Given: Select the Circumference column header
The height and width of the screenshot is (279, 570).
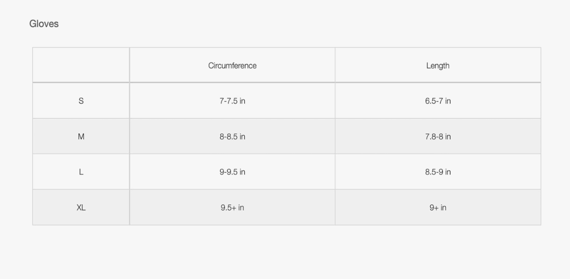Looking at the screenshot, I should pos(232,66).
